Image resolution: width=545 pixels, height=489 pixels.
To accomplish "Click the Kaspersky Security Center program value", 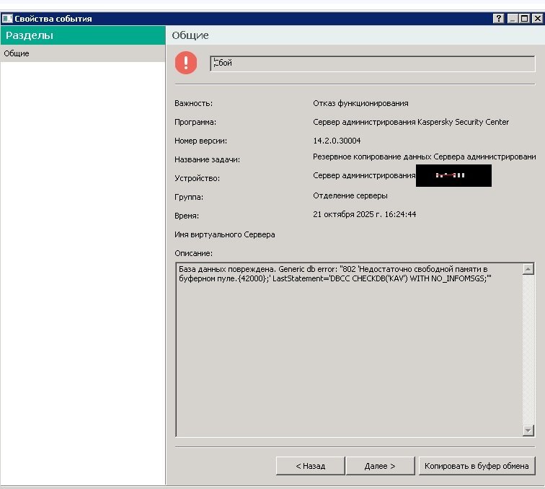I will pyautogui.click(x=411, y=122).
